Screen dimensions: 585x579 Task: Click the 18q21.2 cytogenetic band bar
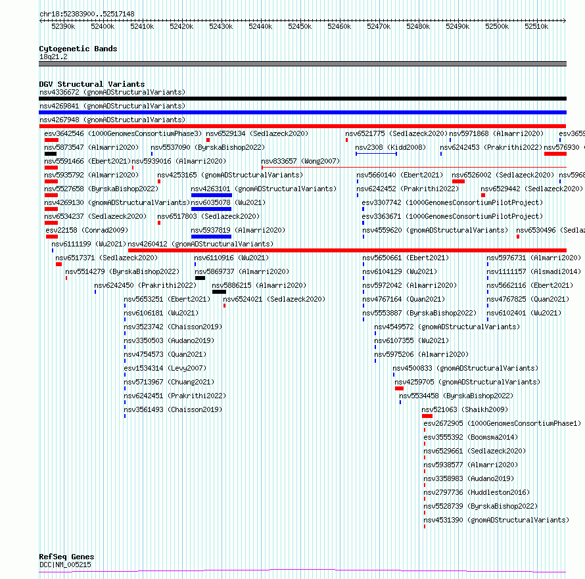[x=302, y=64]
